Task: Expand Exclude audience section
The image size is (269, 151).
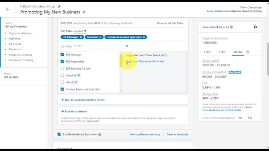Action: 74,112
